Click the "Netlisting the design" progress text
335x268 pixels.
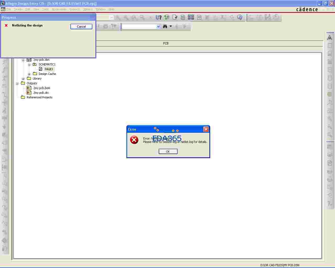[27, 25]
